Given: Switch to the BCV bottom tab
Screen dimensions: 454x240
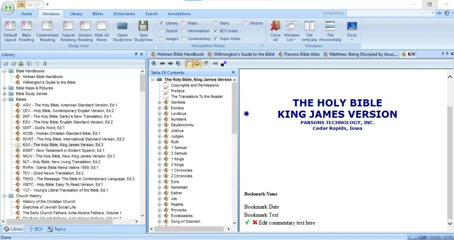Looking at the screenshot, I should 36,229.
